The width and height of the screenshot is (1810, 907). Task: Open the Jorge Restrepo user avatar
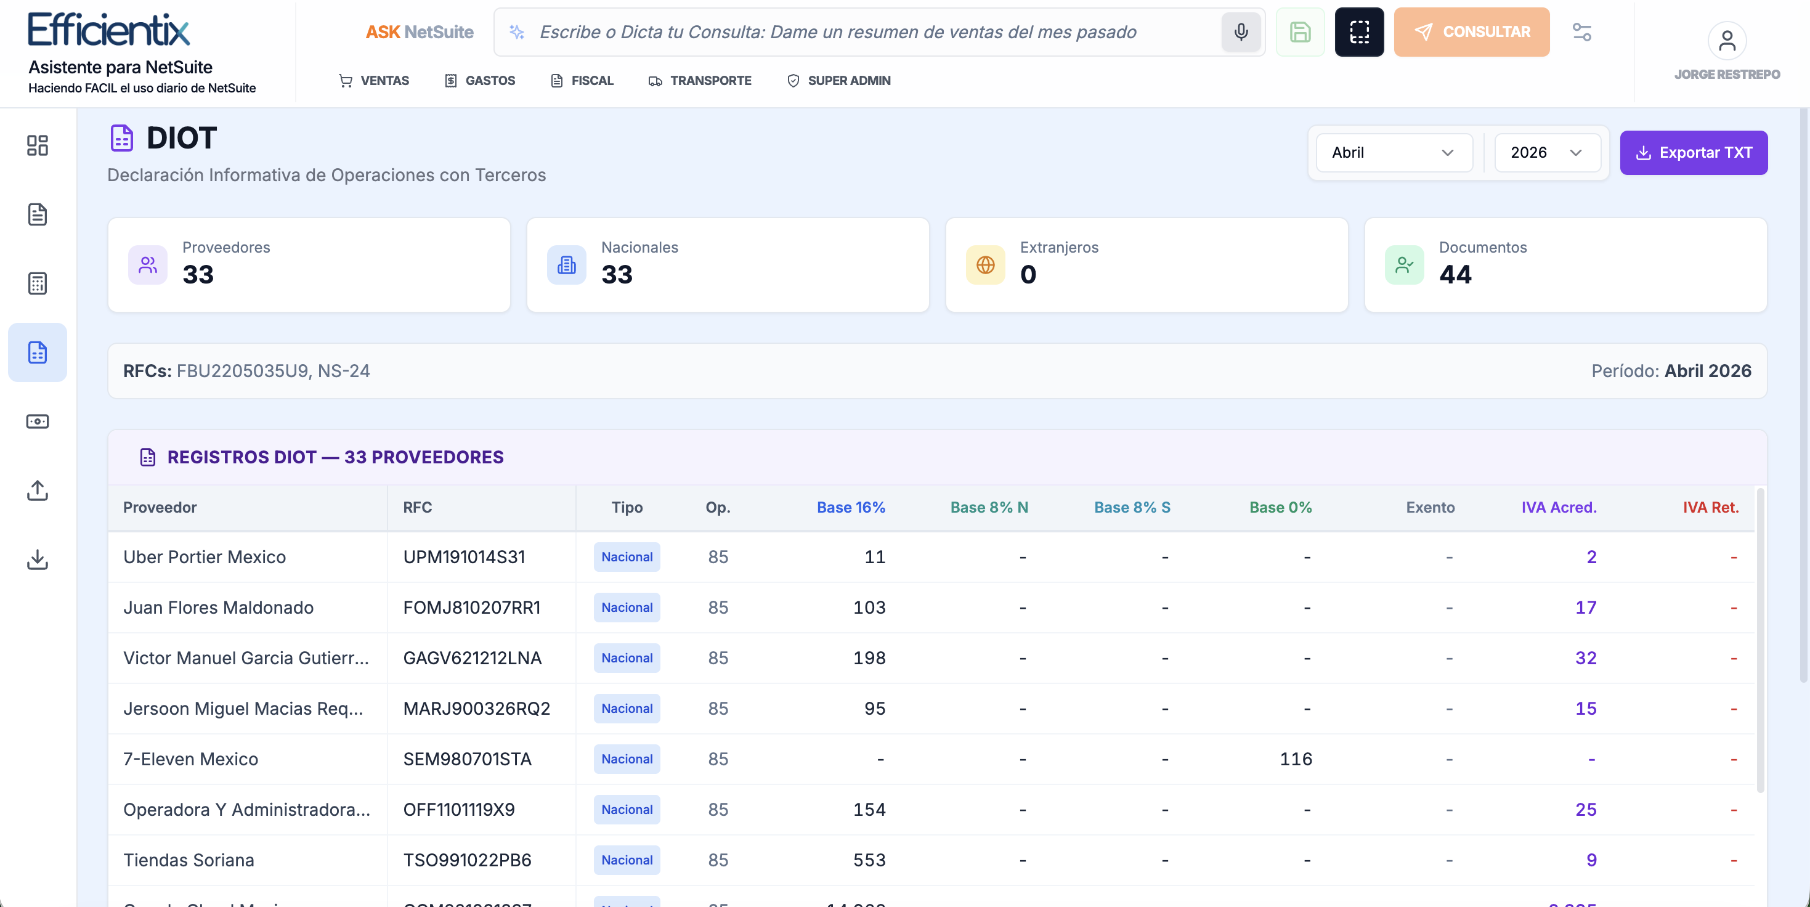click(x=1726, y=41)
